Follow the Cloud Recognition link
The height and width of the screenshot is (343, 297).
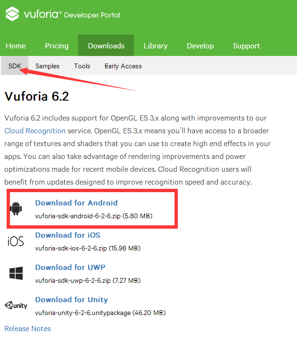pyautogui.click(x=35, y=130)
